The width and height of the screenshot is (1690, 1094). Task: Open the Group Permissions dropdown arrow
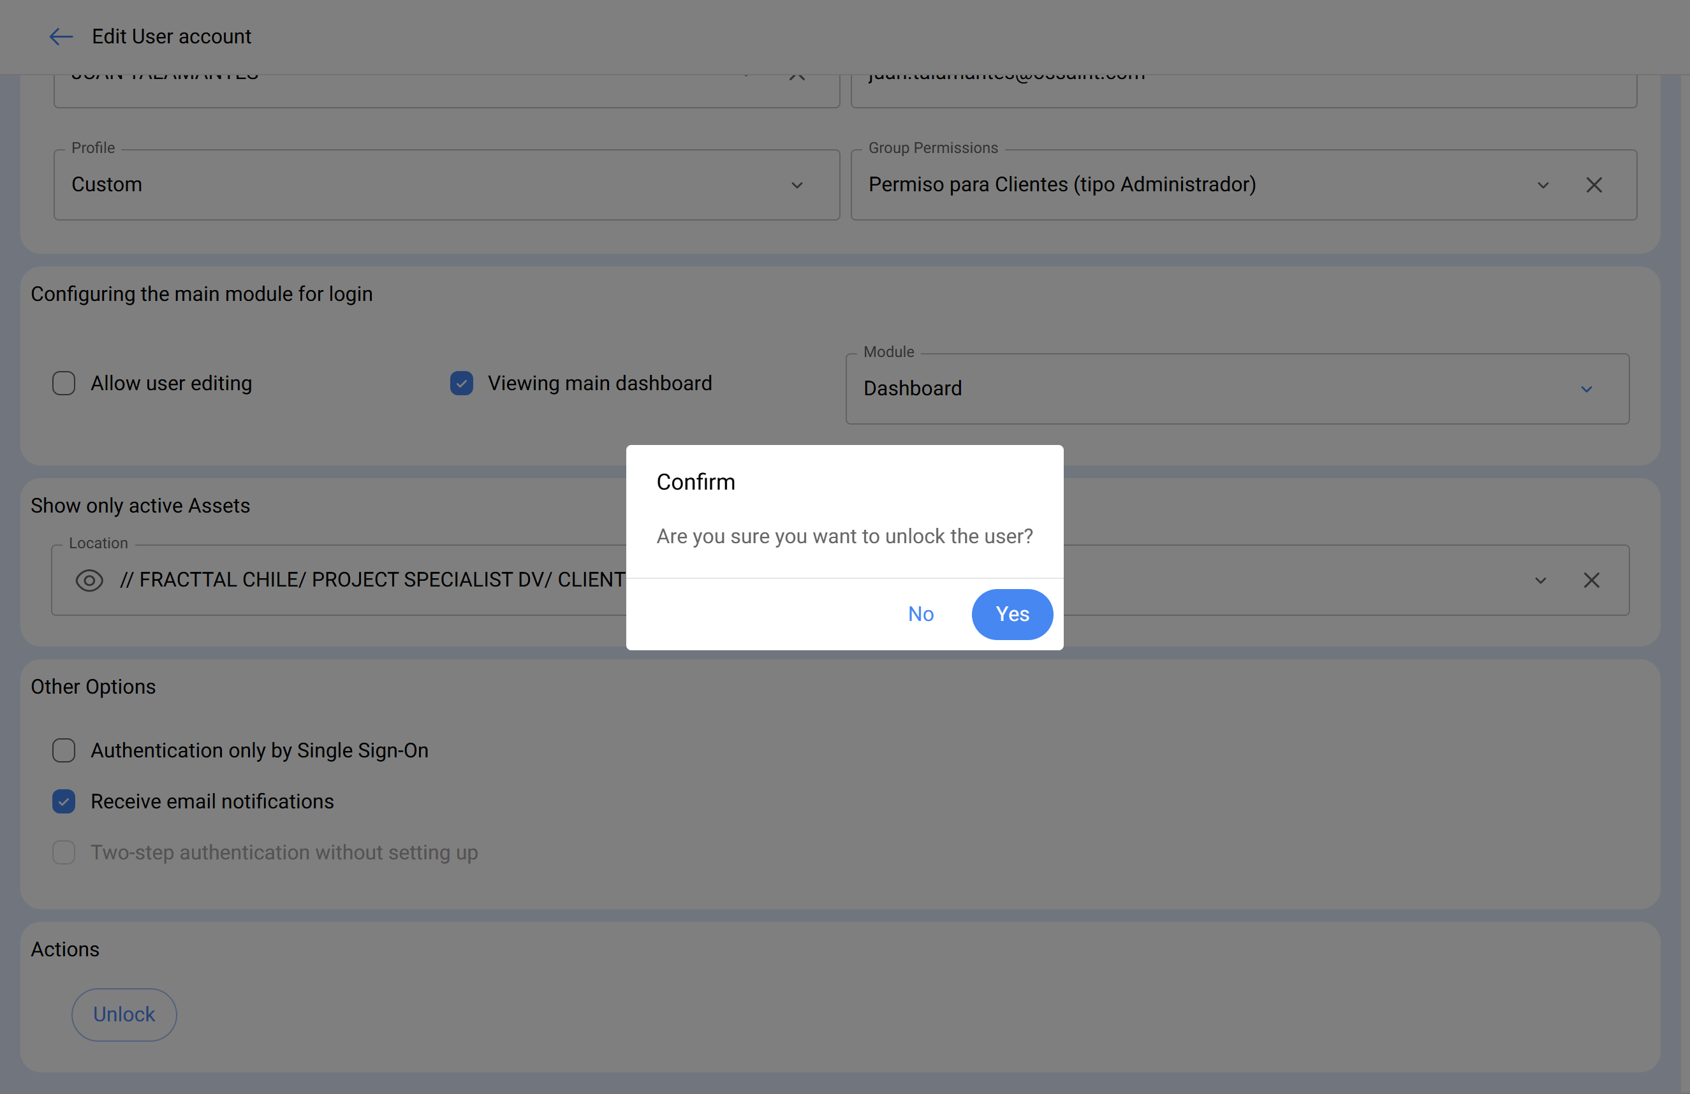pyautogui.click(x=1542, y=185)
